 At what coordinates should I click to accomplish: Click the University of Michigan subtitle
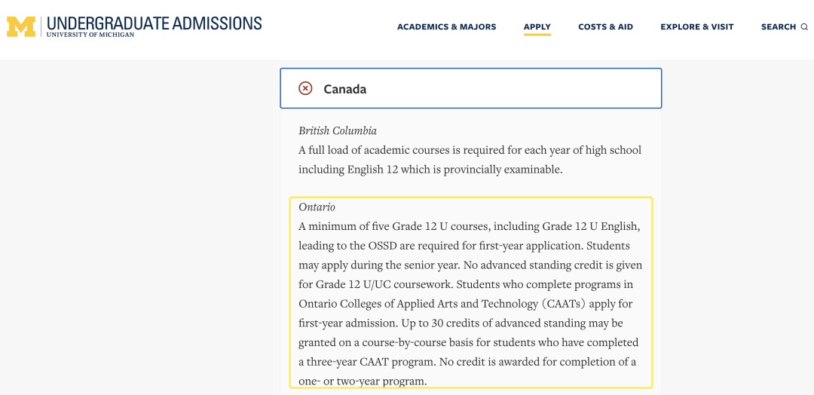point(90,35)
